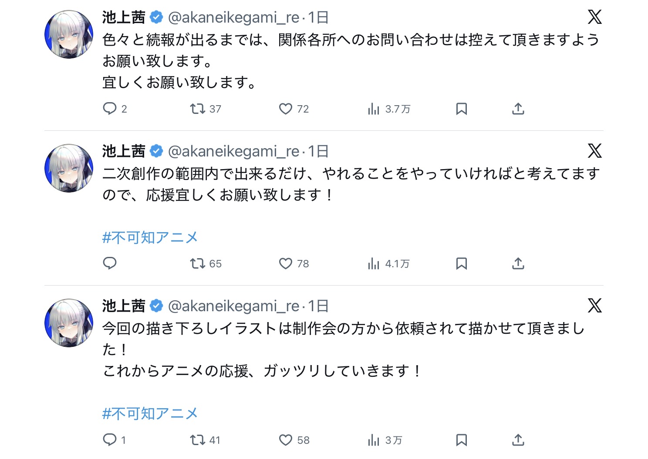648x459 pixels.
Task: Repost the tweet with 41 reposts
Action: point(198,440)
